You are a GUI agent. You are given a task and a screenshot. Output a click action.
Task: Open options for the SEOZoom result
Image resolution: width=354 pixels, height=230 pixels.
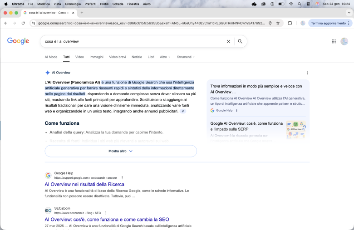106,213
